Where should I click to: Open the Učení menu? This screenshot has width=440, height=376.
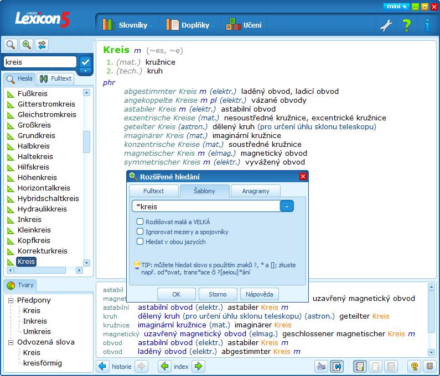coord(252,25)
